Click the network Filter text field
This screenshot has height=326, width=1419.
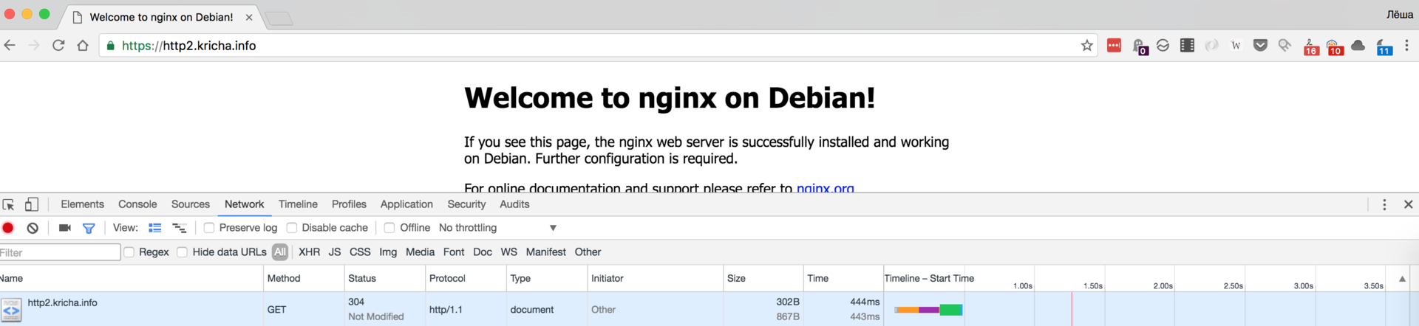click(59, 252)
